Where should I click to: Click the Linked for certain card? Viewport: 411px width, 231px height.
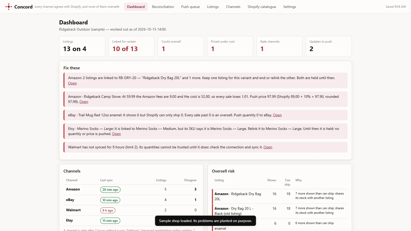[x=132, y=46]
